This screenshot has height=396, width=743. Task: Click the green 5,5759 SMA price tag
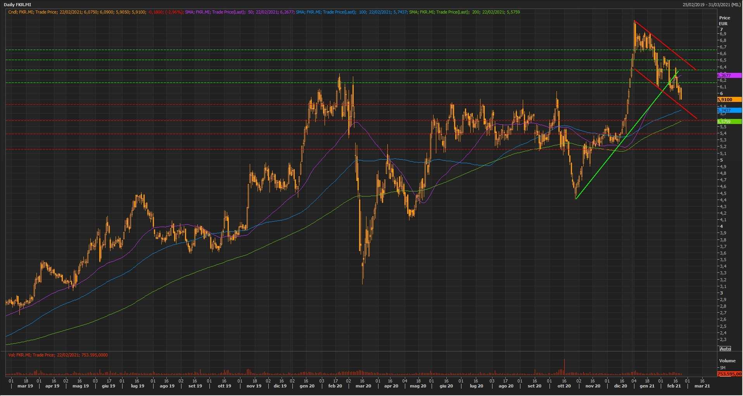click(729, 122)
